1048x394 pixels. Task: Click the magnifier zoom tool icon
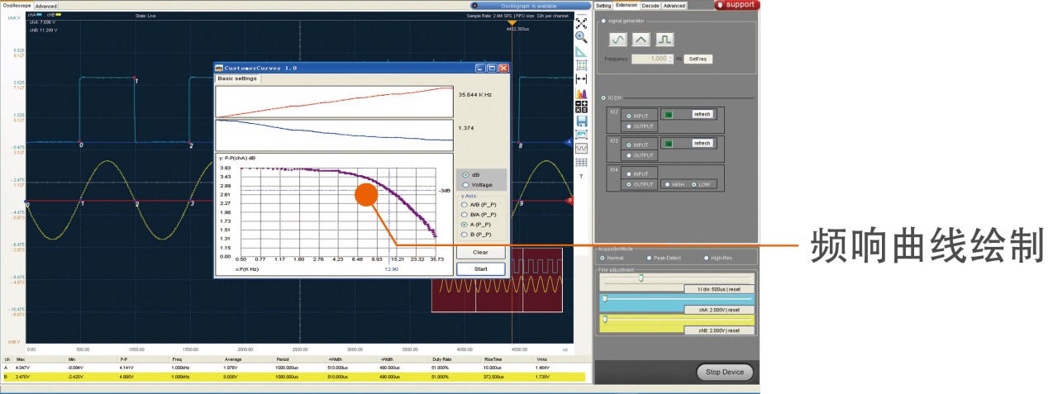pos(581,37)
